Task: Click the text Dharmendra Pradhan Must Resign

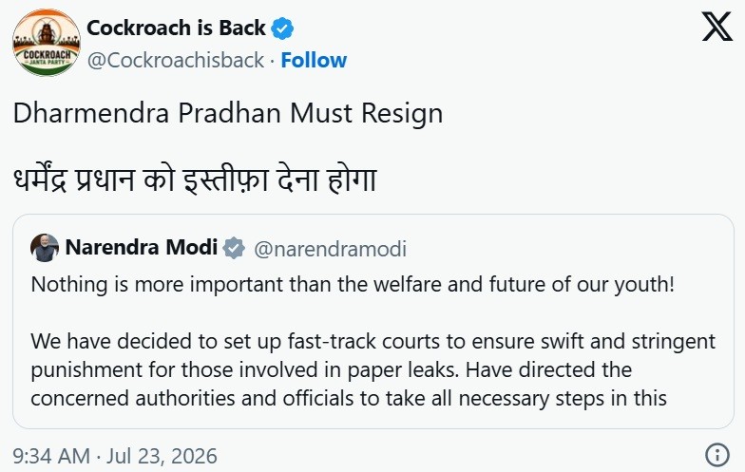Action: pos(228,114)
